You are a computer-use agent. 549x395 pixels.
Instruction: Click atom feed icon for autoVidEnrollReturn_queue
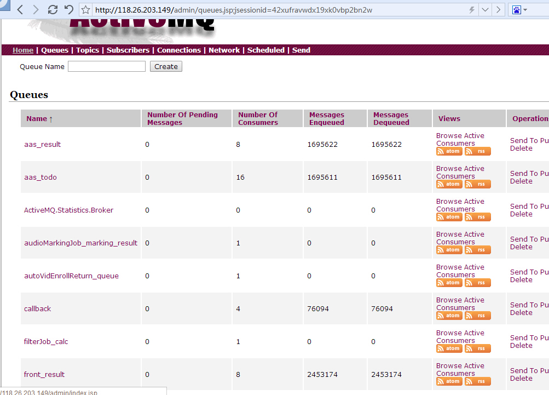click(449, 283)
